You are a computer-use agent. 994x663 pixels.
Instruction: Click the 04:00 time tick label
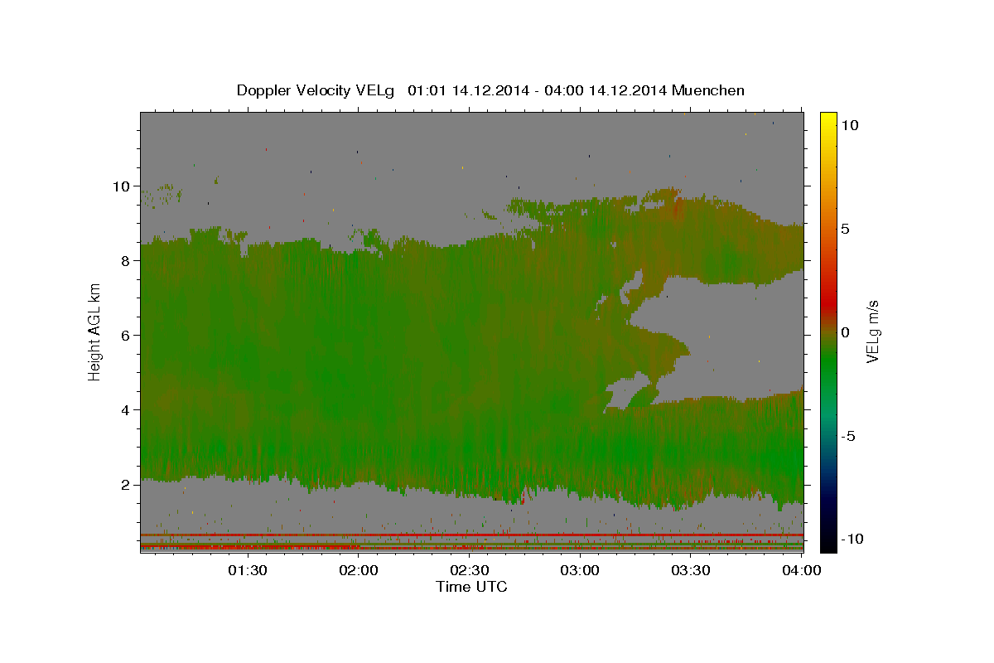[x=802, y=570]
